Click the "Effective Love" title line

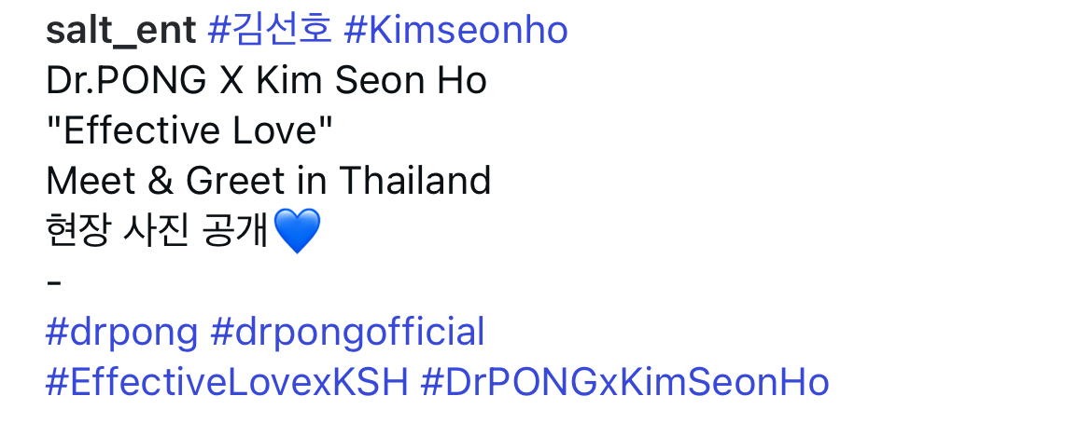tap(189, 130)
